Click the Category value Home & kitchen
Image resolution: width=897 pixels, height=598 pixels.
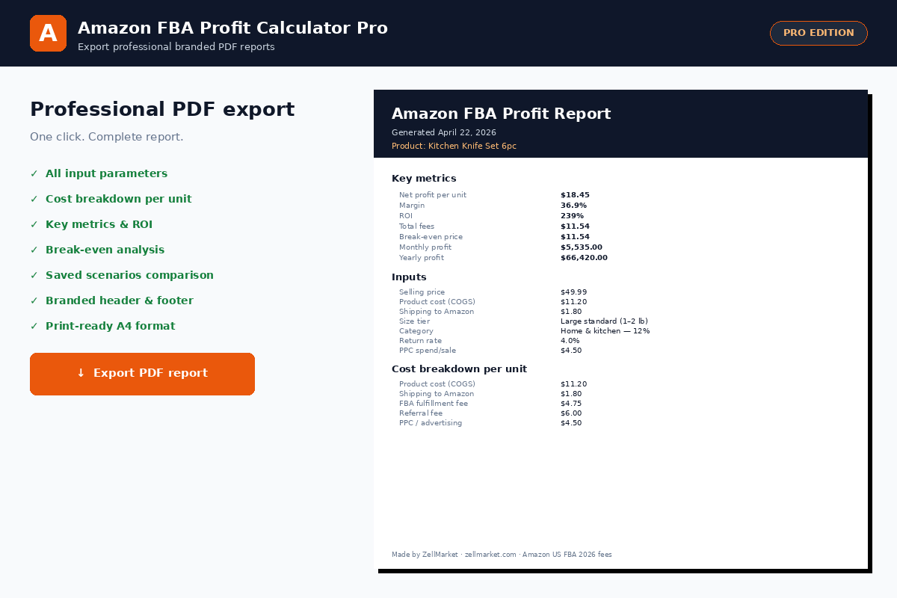(x=605, y=331)
